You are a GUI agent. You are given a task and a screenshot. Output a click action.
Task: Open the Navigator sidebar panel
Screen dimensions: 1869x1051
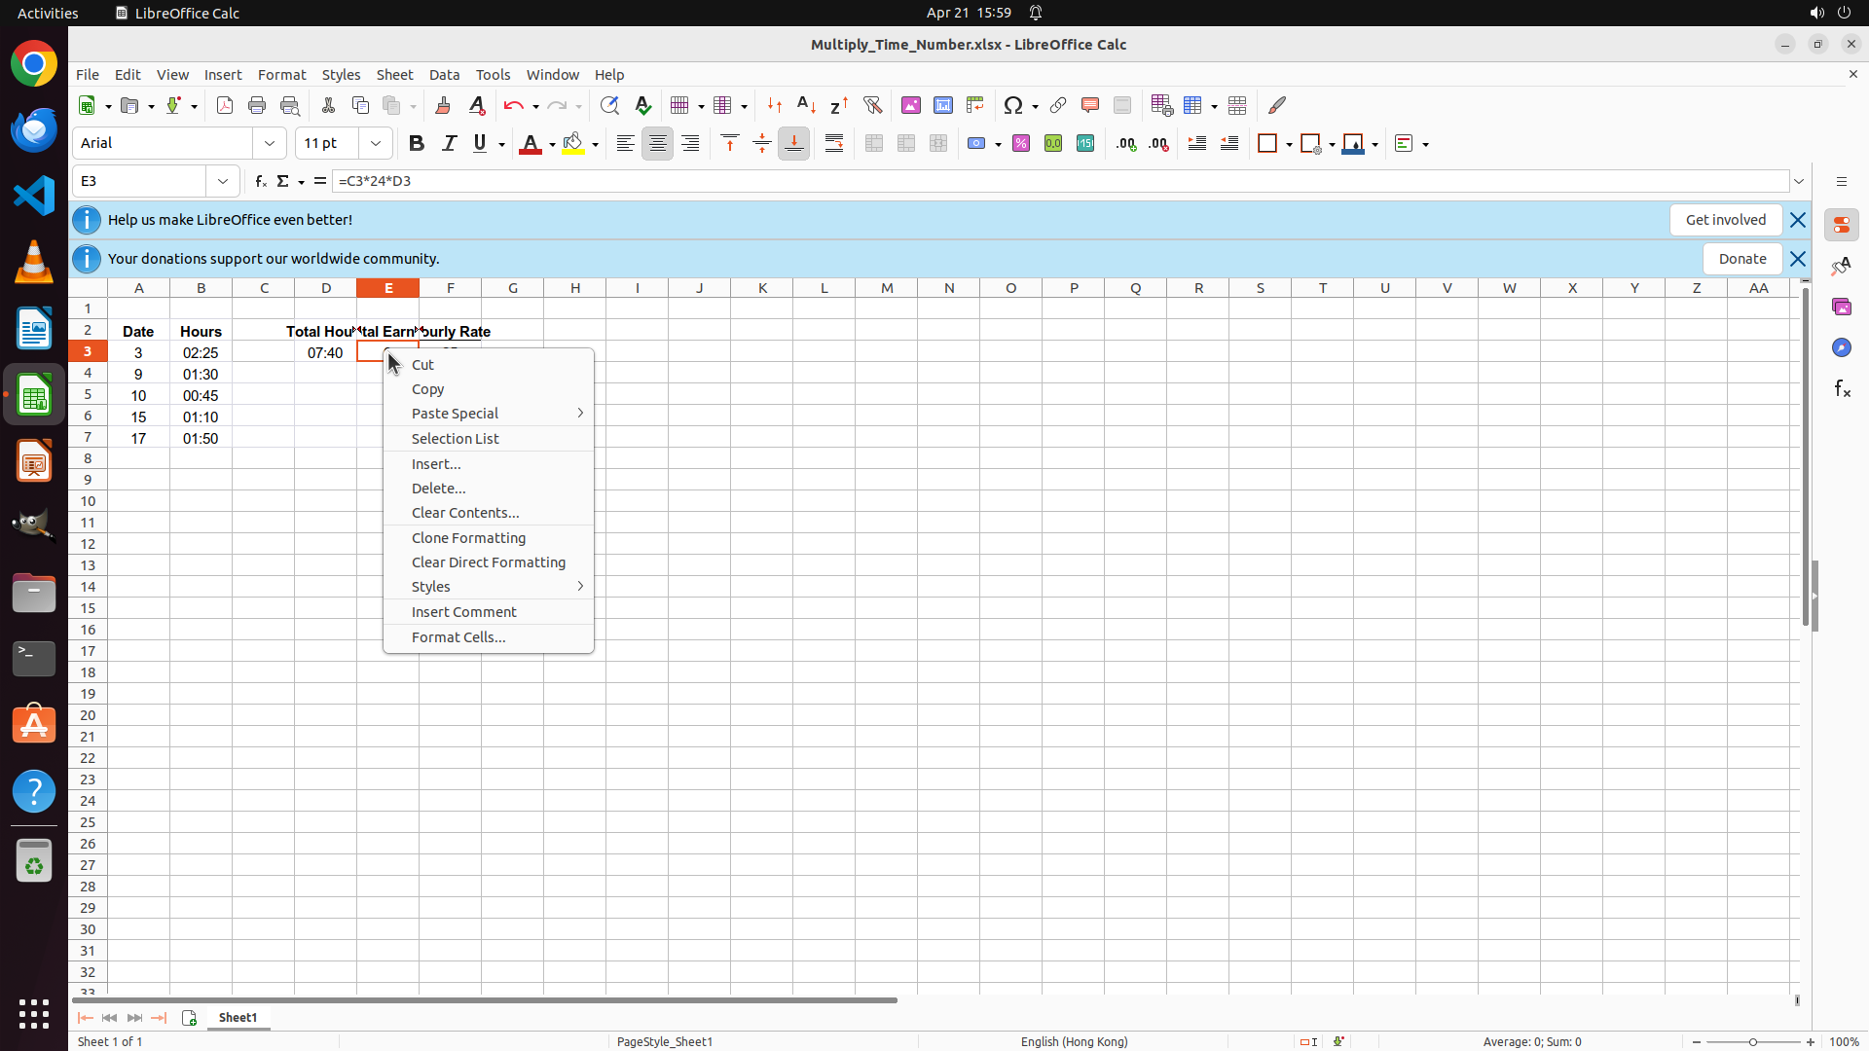[x=1841, y=347]
